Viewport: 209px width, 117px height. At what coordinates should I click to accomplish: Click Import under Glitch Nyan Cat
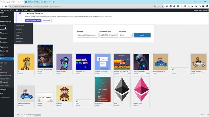(x=78, y=73)
